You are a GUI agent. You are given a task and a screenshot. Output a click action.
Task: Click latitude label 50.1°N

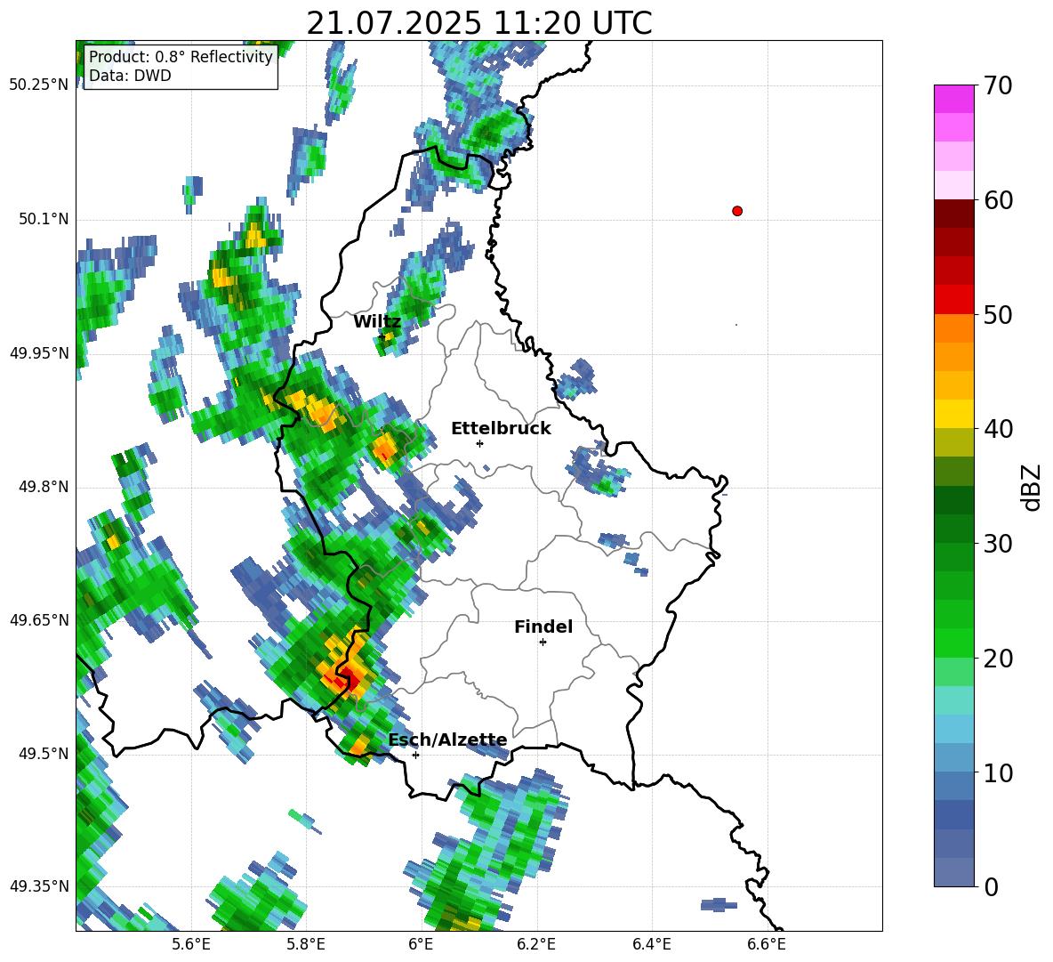coord(44,219)
